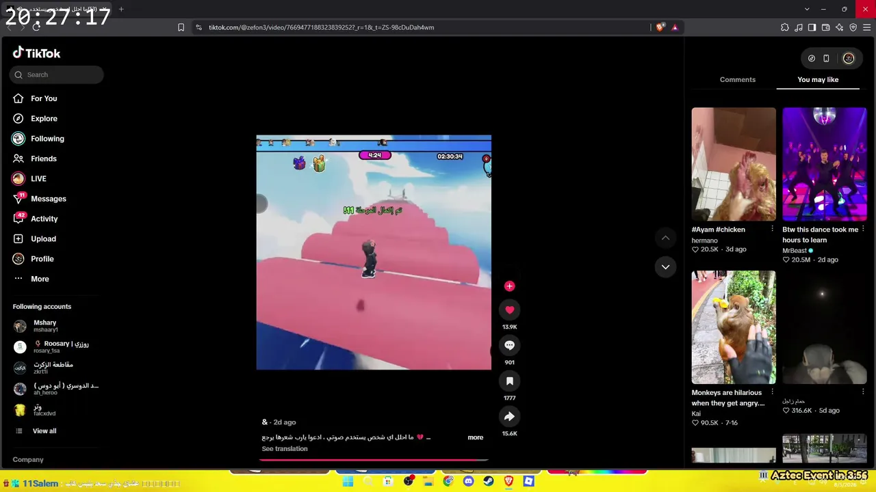Open File Explorer from the taskbar
This screenshot has width=876, height=492.
pyautogui.click(x=428, y=482)
